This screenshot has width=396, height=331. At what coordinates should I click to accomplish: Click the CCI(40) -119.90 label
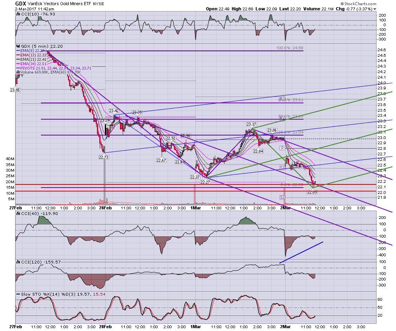point(39,213)
